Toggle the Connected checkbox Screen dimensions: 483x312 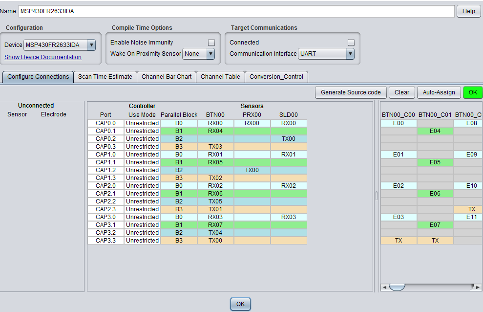(351, 43)
